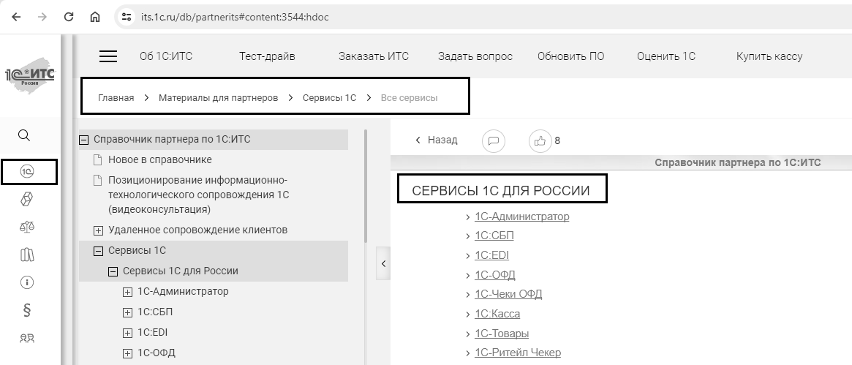Open the hamburger menu icon
This screenshot has width=852, height=365.
[x=108, y=56]
